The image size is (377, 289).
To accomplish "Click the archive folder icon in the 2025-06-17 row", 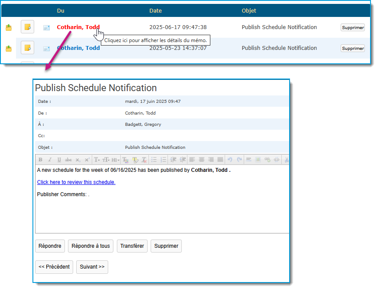I will pos(9,27).
